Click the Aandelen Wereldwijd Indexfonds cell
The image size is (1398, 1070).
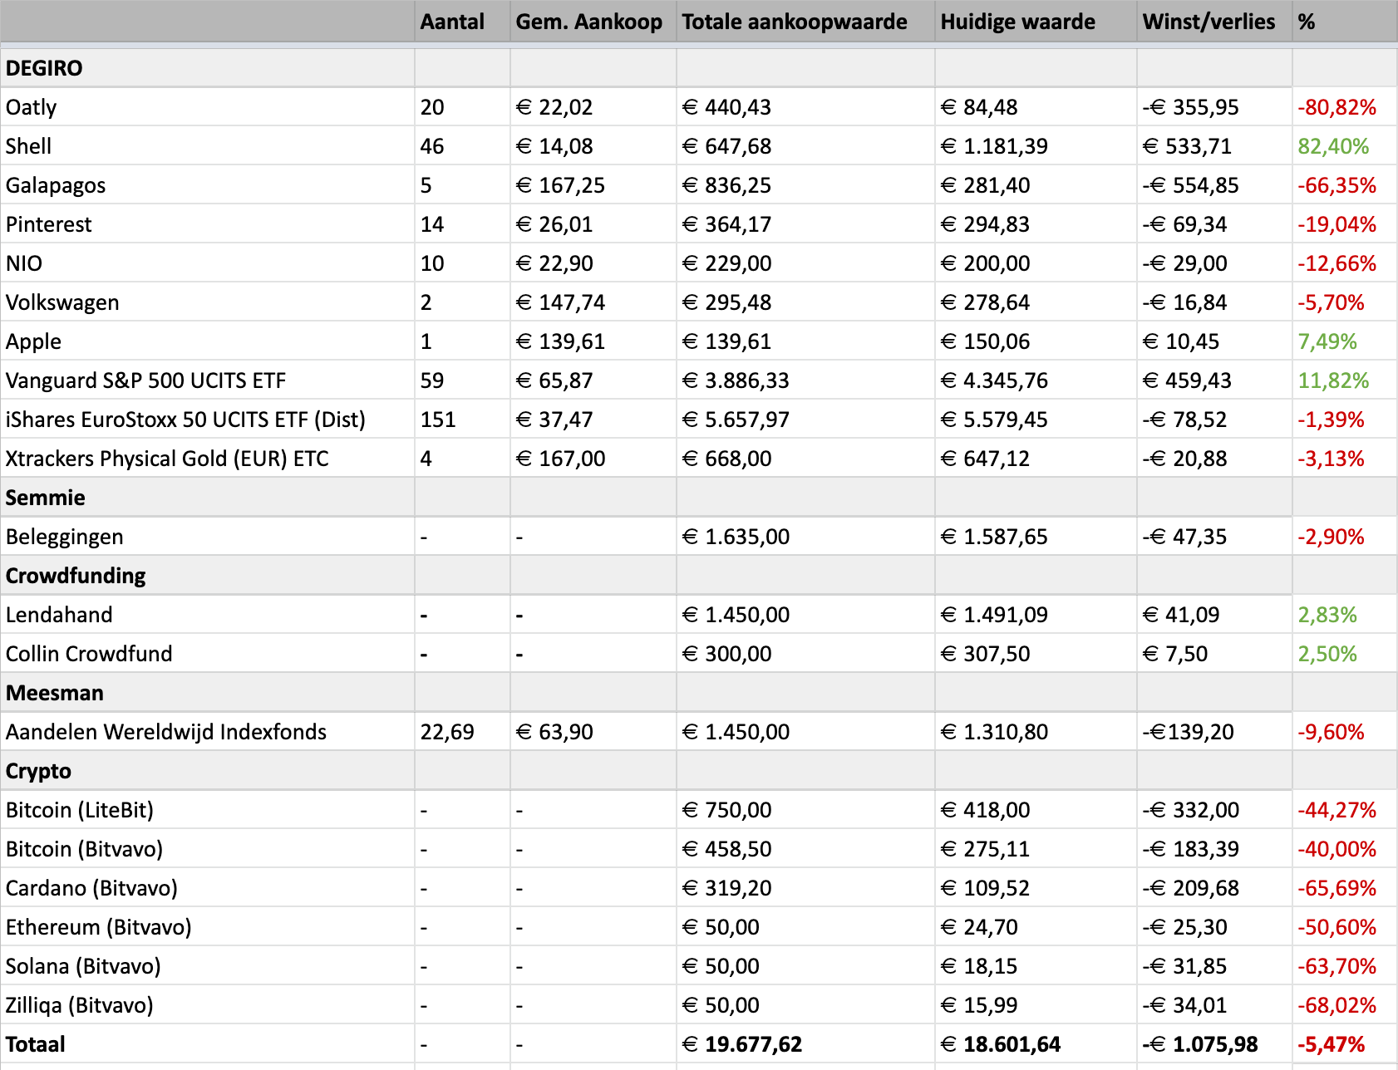[208, 732]
